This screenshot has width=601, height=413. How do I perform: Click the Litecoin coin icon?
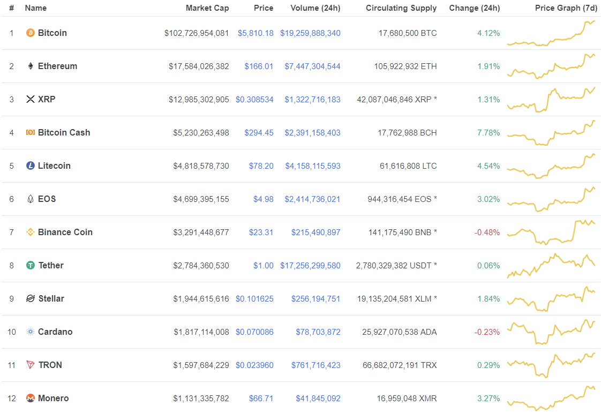pos(31,166)
